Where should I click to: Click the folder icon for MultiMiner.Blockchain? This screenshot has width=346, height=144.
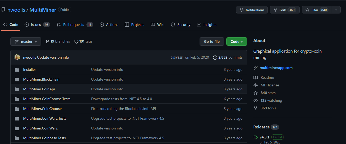[17, 80]
